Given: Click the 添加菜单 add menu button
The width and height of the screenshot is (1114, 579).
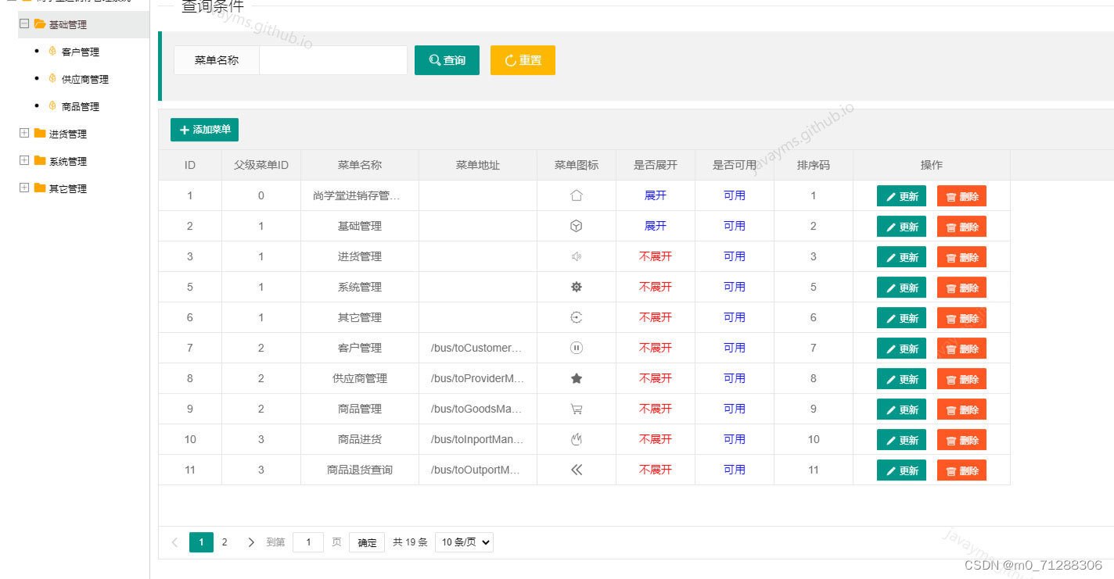Looking at the screenshot, I should point(204,130).
